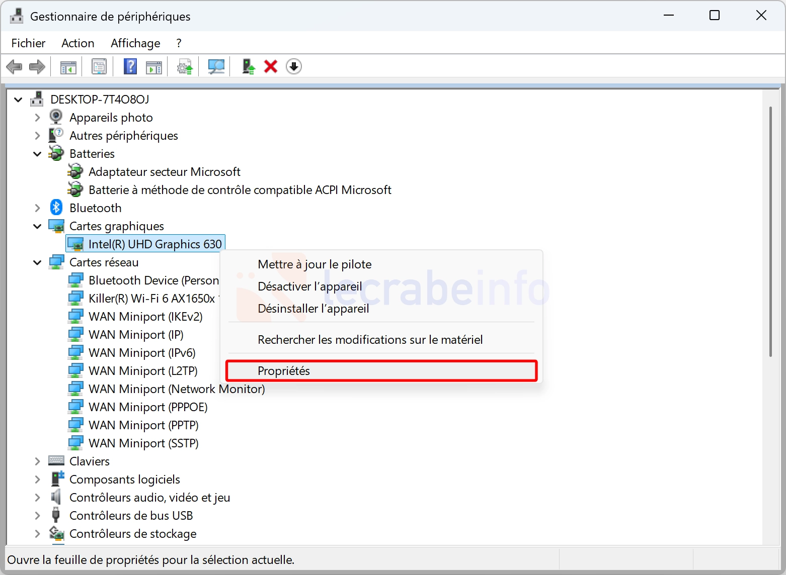Click the show/hide console tree icon
Viewport: 786px width, 575px height.
68,66
